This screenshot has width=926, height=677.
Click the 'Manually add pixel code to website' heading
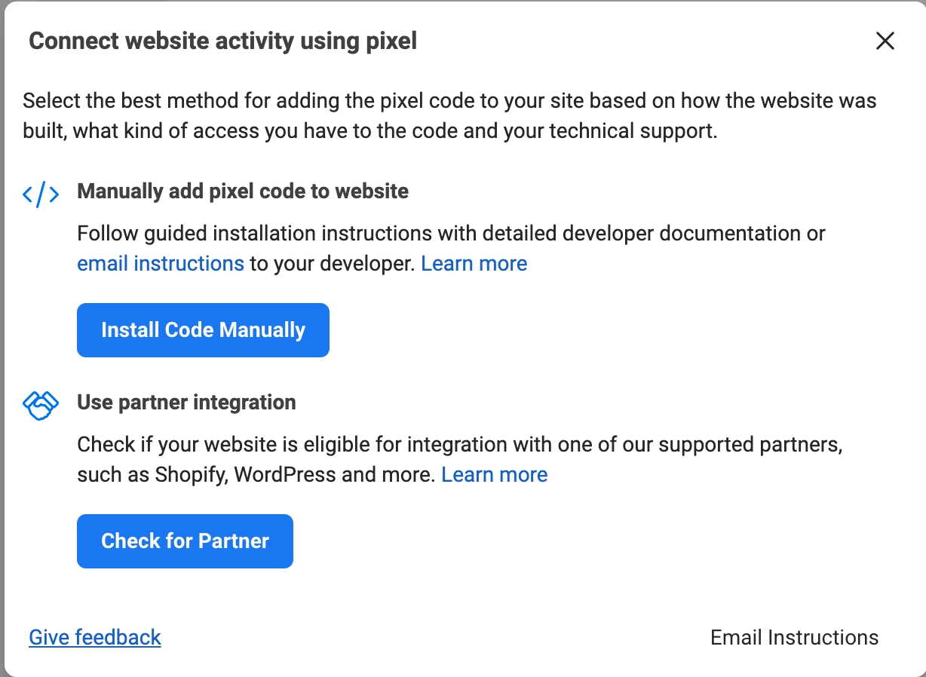click(x=243, y=191)
